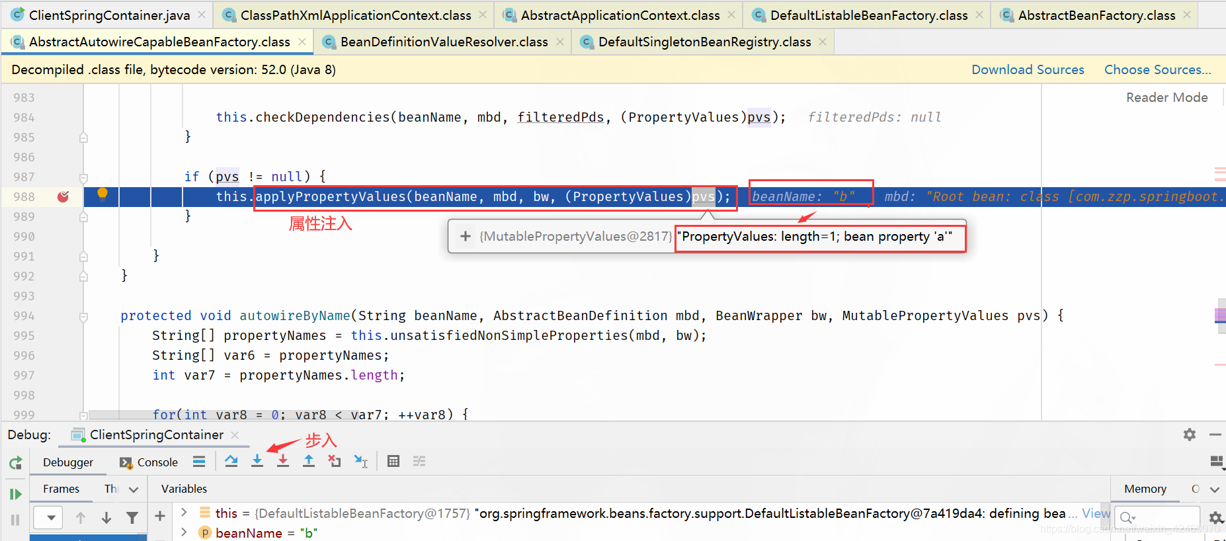The width and height of the screenshot is (1226, 541).
Task: Open Debug panel settings gear
Action: [1190, 435]
